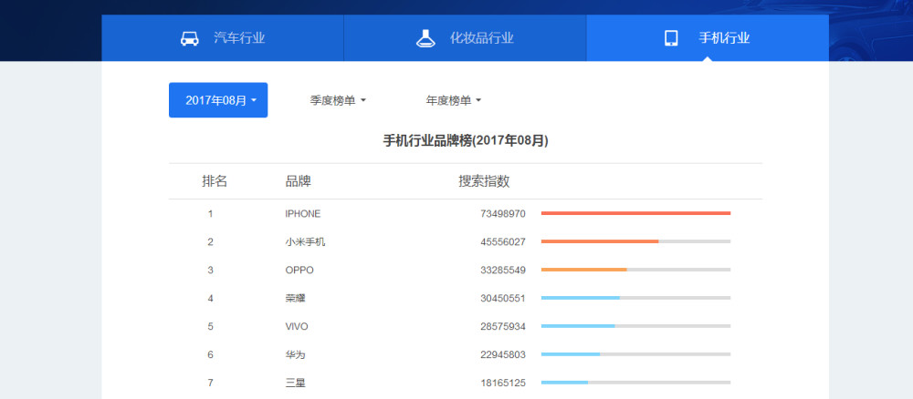Click search index 30450551
Viewport: 913px width, 399px height.
[503, 298]
